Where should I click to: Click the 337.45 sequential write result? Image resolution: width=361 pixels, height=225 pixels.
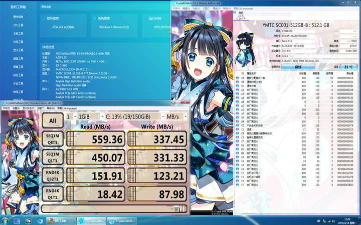(157, 139)
